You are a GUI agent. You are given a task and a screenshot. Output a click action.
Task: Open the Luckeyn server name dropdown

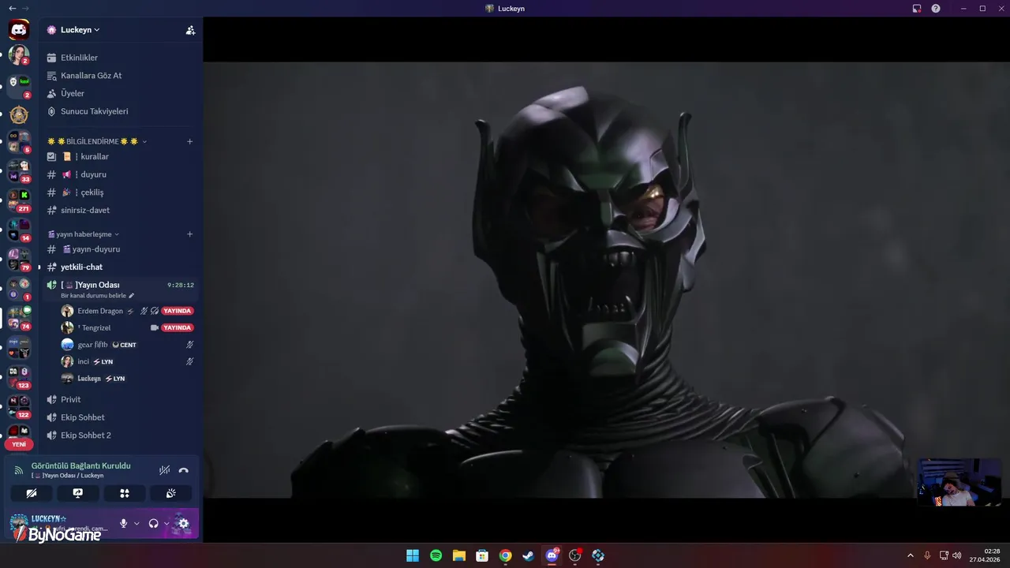coord(80,30)
